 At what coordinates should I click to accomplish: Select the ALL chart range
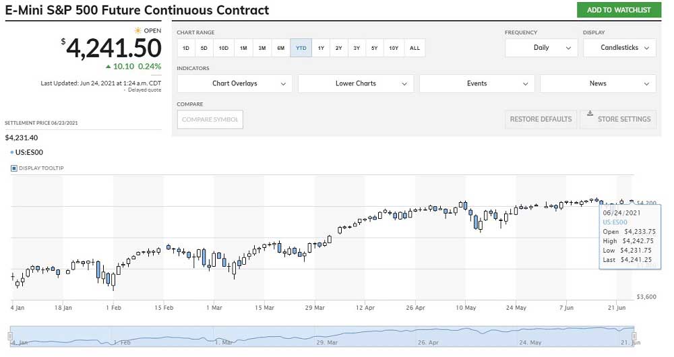[415, 48]
